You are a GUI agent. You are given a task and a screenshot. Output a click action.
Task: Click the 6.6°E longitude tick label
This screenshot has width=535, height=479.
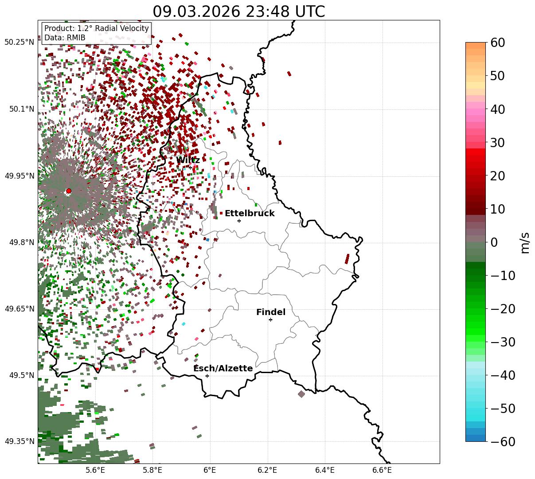tap(382, 470)
